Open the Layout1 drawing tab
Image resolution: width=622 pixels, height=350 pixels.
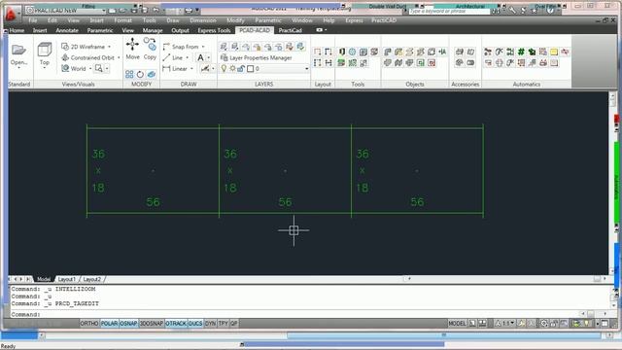point(67,279)
